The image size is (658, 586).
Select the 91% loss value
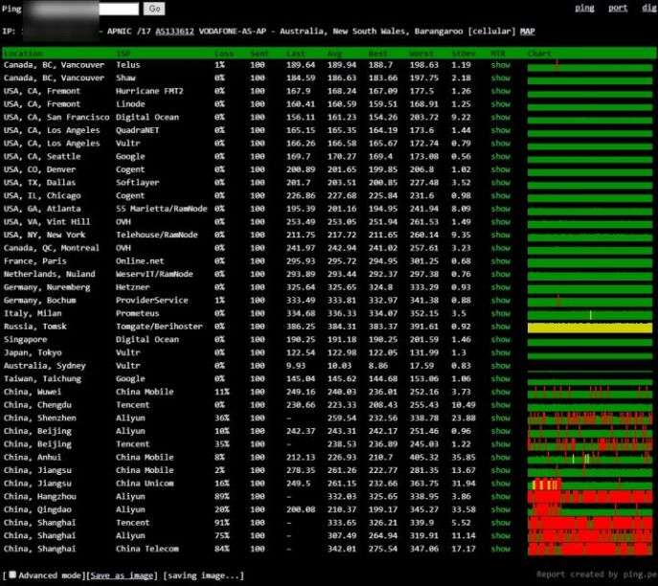click(221, 523)
